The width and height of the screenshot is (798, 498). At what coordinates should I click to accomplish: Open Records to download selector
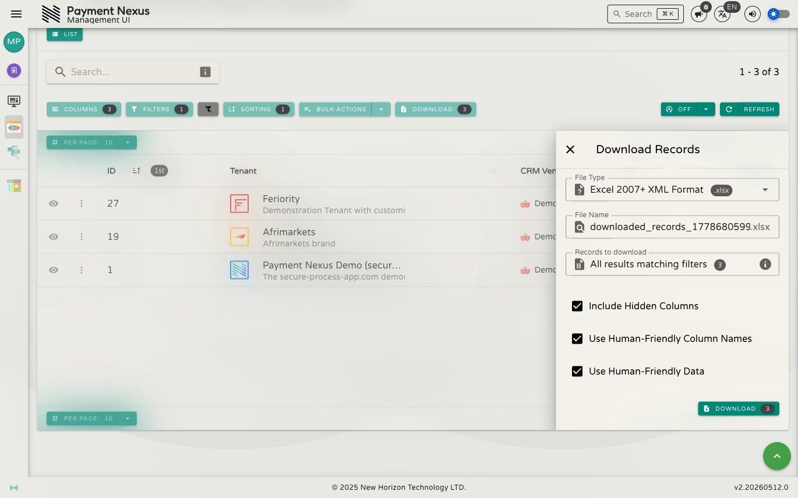(672, 264)
